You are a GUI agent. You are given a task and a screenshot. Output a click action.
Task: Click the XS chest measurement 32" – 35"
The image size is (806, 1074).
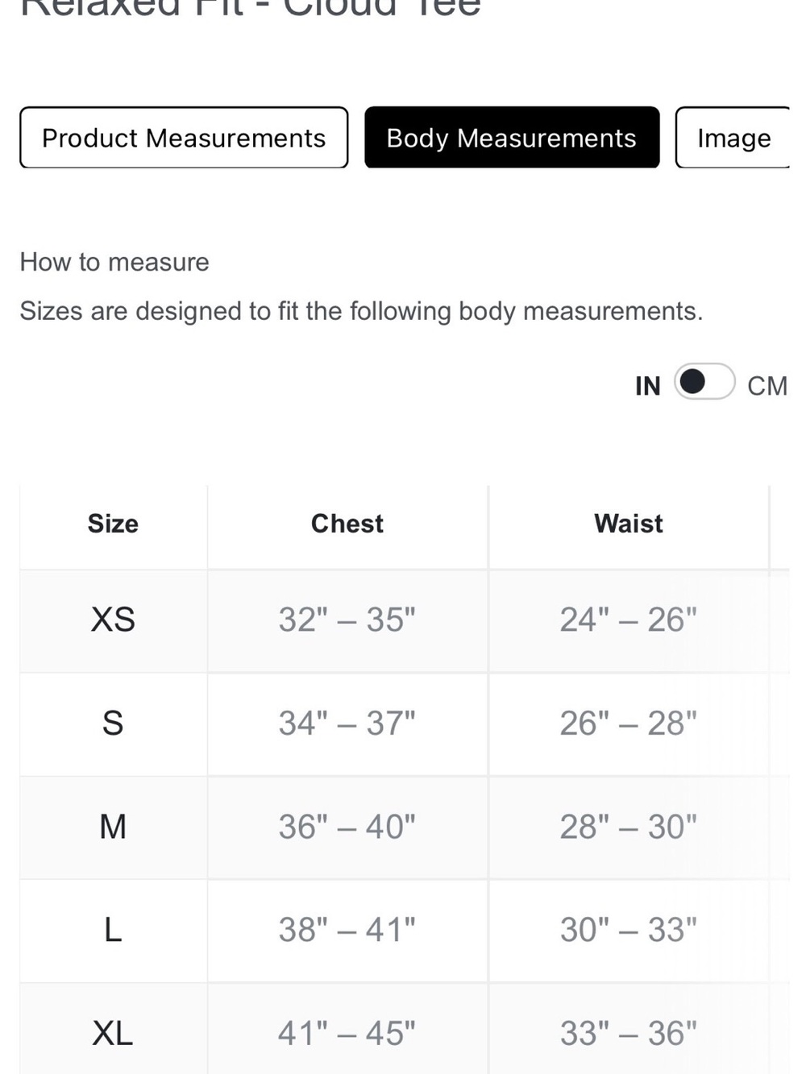click(x=347, y=620)
